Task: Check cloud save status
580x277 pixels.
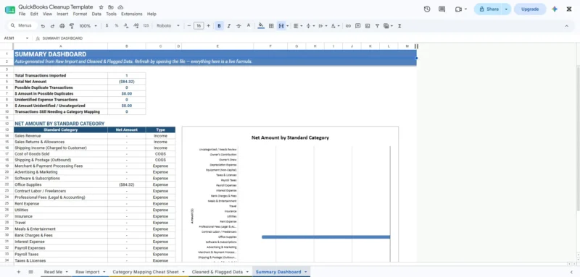Action: (x=120, y=7)
